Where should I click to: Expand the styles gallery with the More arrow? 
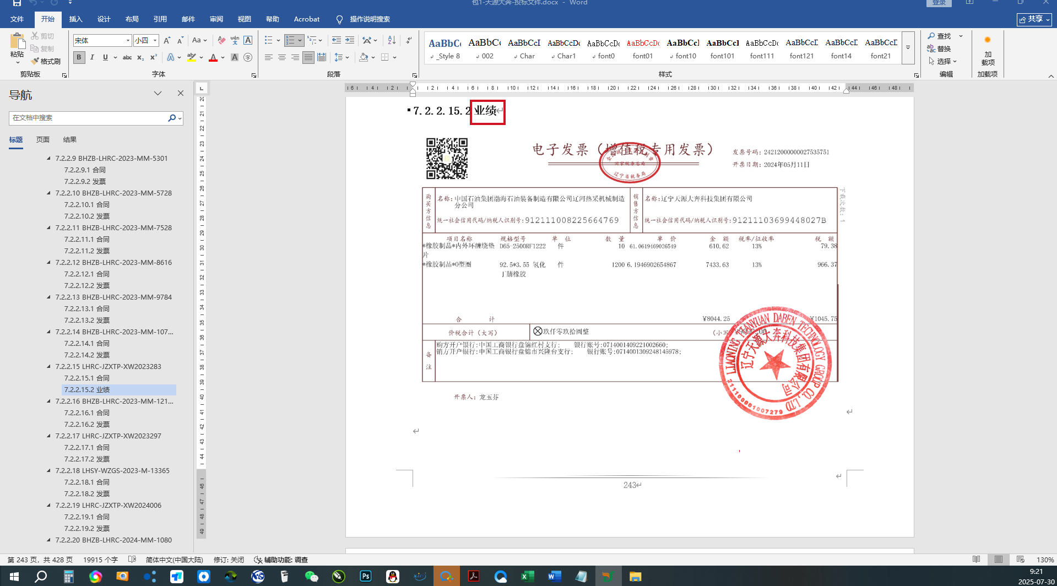pos(908,47)
